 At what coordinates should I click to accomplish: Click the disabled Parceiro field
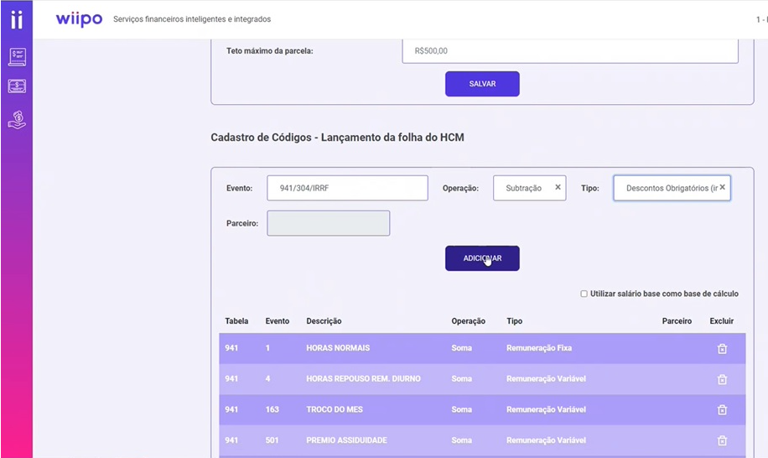(x=328, y=223)
